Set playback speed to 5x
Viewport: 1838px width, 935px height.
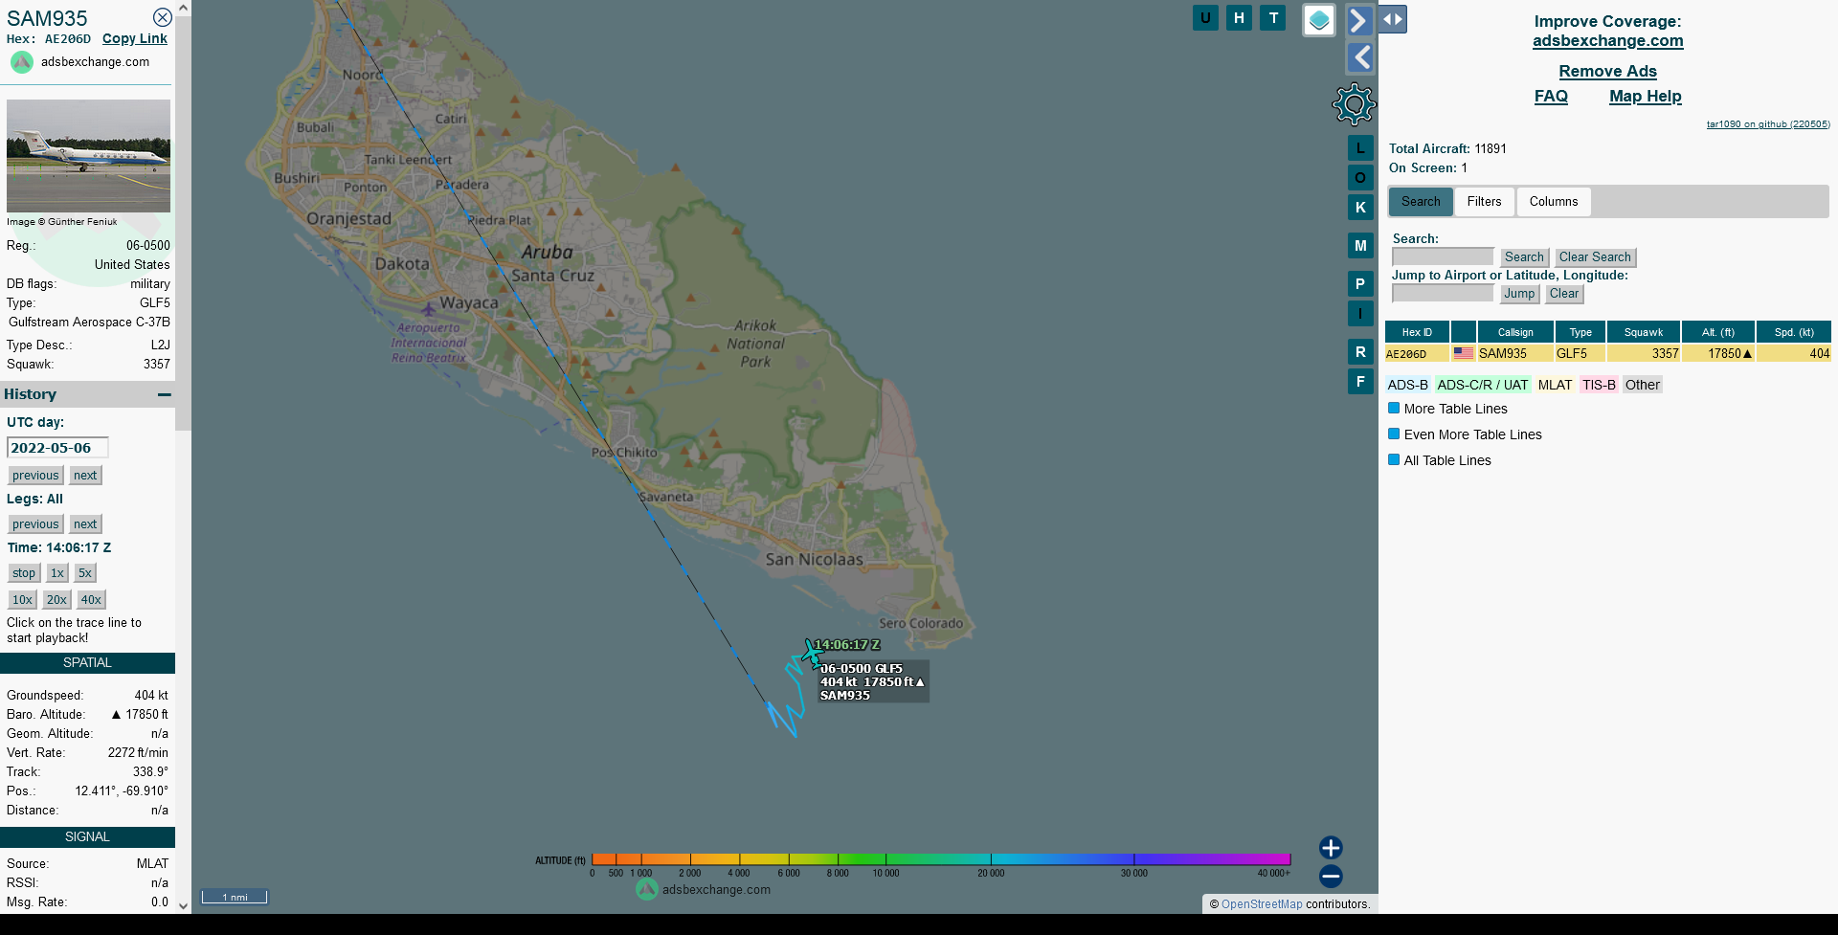click(85, 572)
